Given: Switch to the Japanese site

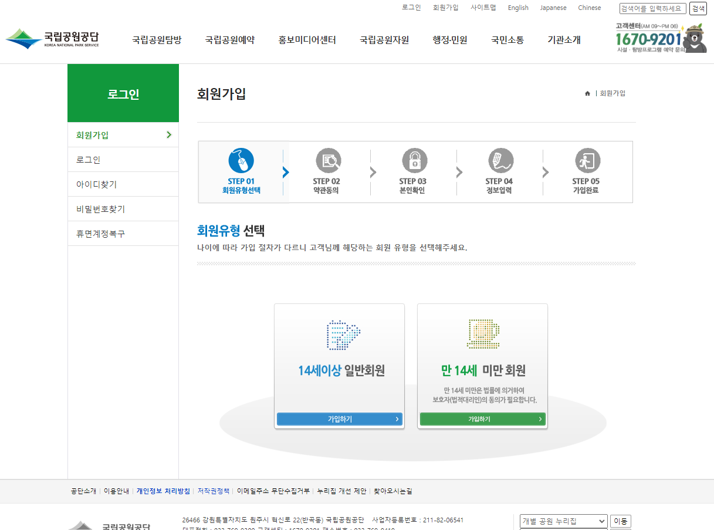Looking at the screenshot, I should pos(553,8).
